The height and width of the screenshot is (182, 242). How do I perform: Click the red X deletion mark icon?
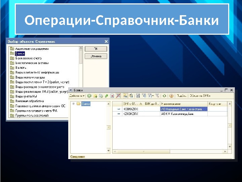pos(112,96)
